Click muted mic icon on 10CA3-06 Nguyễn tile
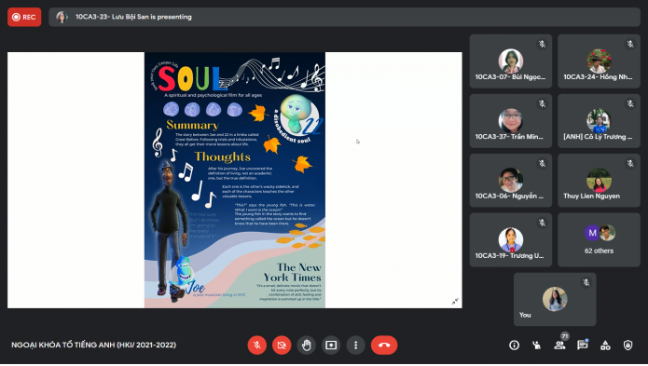648x366 pixels. tap(542, 164)
